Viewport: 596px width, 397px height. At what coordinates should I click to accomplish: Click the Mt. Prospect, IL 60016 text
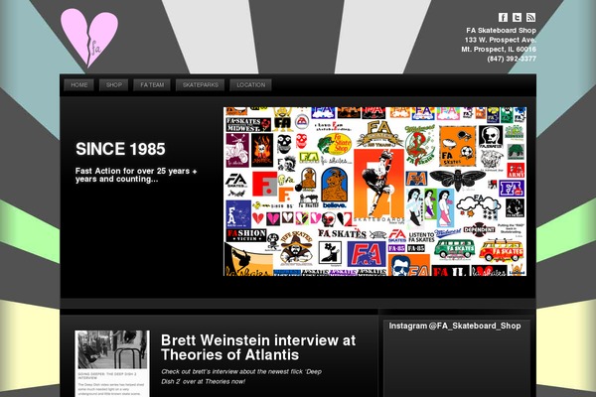[x=499, y=50]
